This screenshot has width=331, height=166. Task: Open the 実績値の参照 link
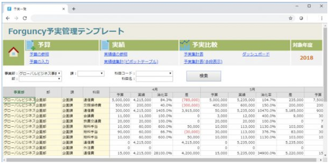pos(116,54)
